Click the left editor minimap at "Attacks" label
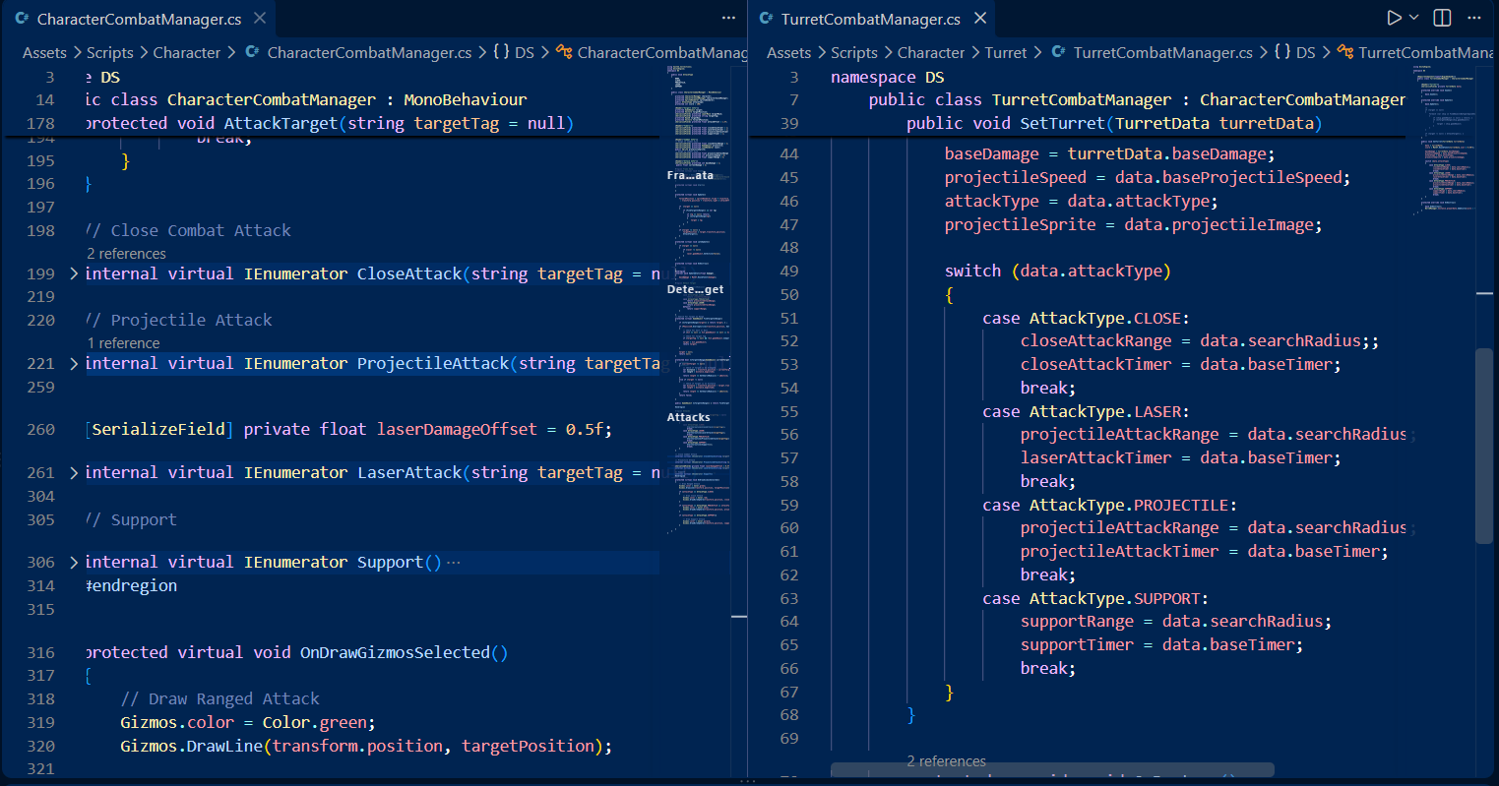The height and width of the screenshot is (786, 1499). pyautogui.click(x=689, y=417)
